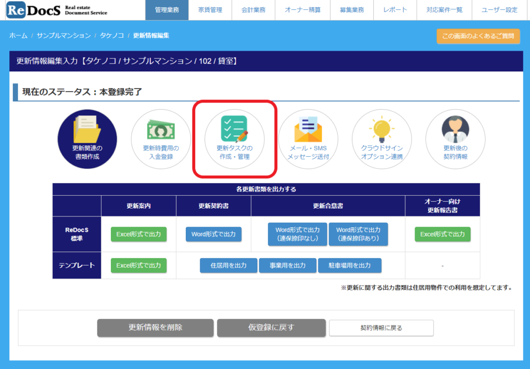Click 更新情報編集 breadcrumb text
The height and width of the screenshot is (369, 530).
pyautogui.click(x=151, y=36)
